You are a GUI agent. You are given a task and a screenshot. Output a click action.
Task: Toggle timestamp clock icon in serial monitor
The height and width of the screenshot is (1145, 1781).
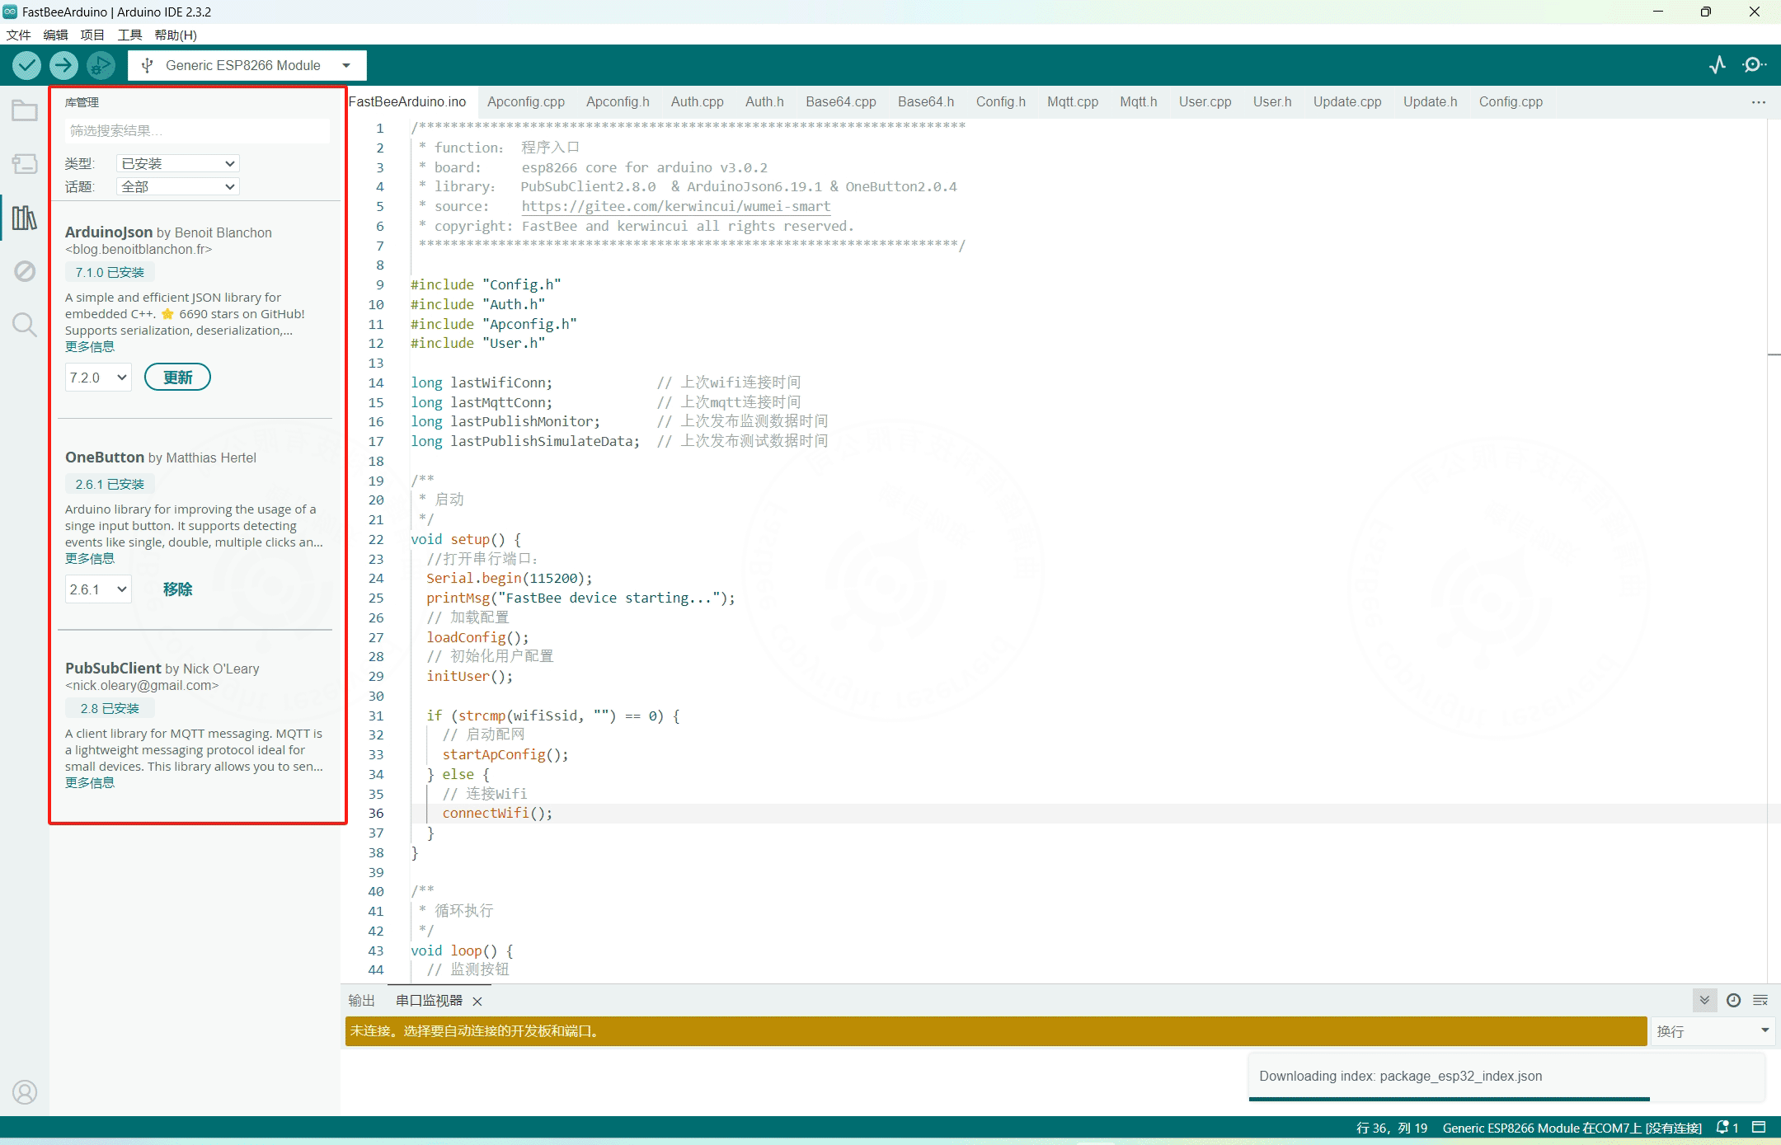(1733, 1000)
